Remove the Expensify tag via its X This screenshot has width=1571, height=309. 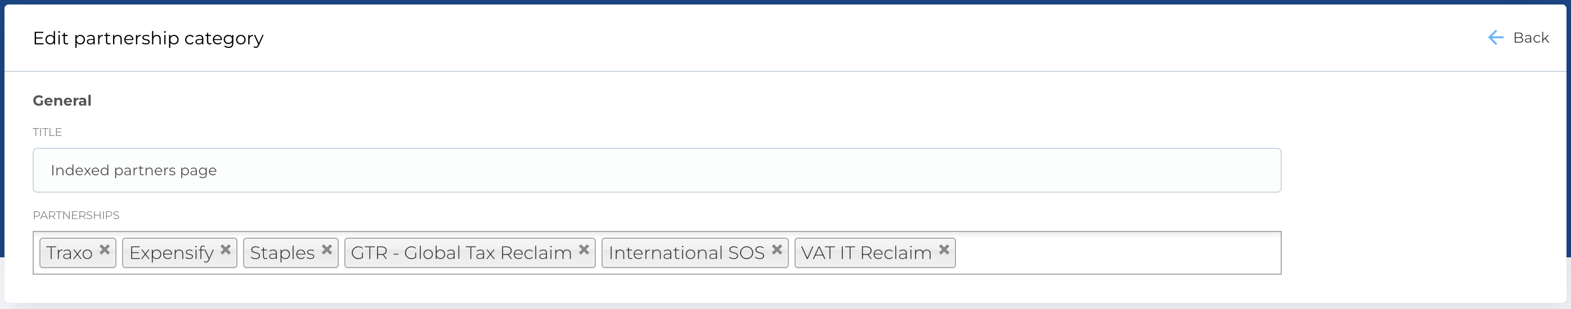226,250
